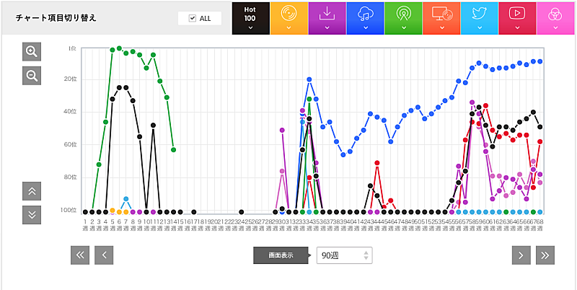
Task: Go forward one step with the single right arrow
Action: (521, 255)
